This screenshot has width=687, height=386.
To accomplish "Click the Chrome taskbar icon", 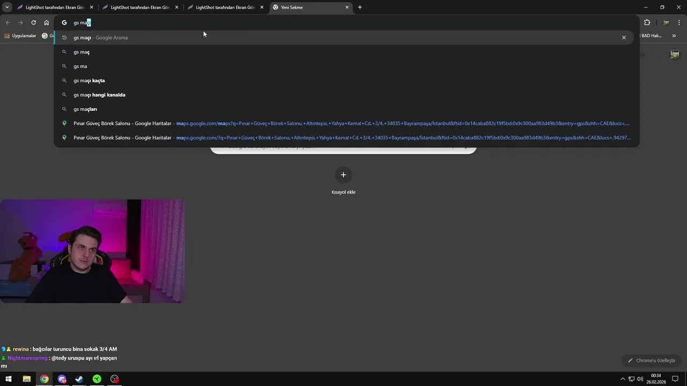I will click(x=44, y=379).
